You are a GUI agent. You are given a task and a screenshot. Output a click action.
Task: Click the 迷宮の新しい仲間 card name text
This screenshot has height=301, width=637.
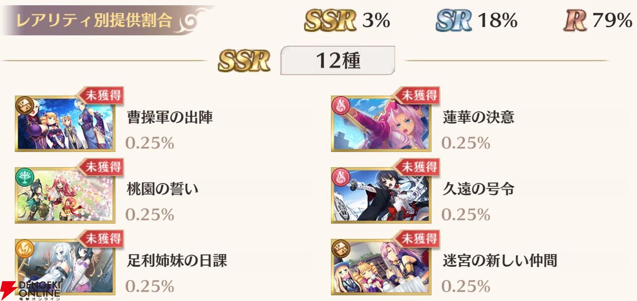(500, 260)
